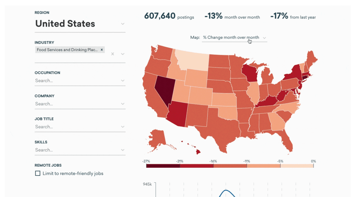Expand the Occupation search chevron
Image resolution: width=353 pixels, height=197 pixels.
click(x=122, y=81)
